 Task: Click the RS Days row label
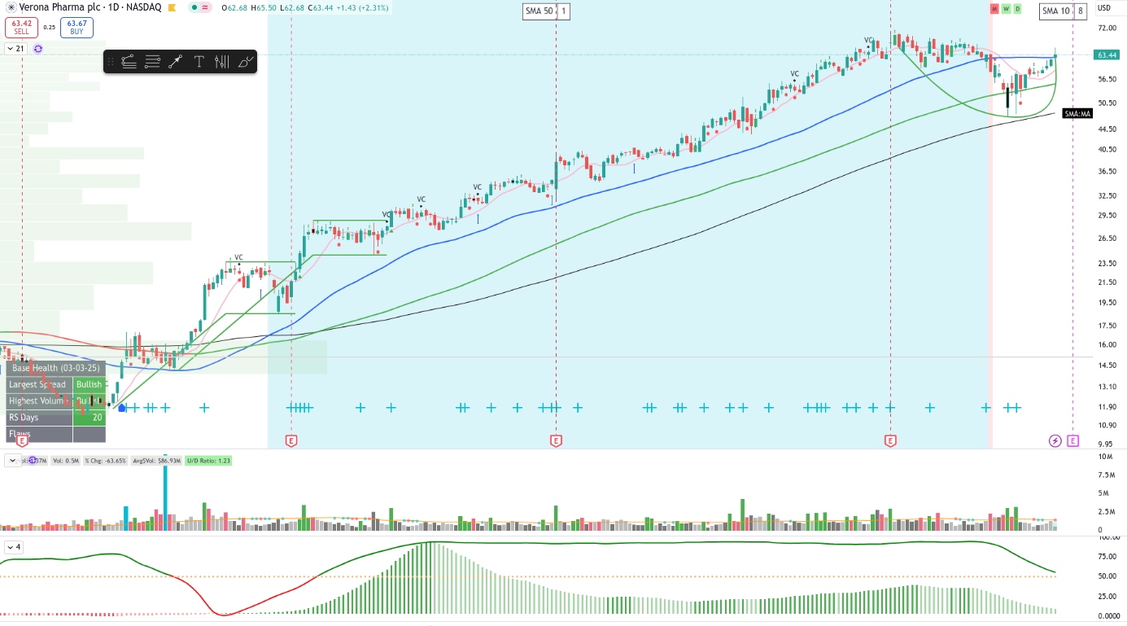(39, 418)
